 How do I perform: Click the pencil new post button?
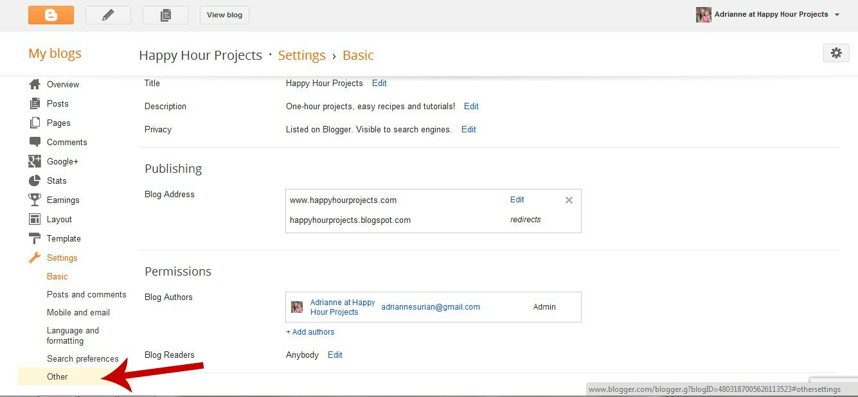[x=108, y=15]
